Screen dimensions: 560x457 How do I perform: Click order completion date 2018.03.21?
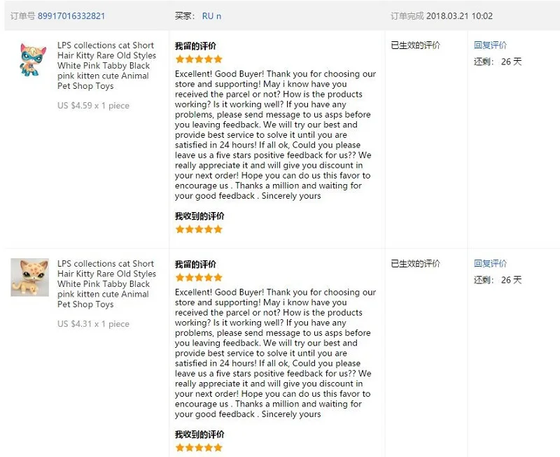click(447, 16)
